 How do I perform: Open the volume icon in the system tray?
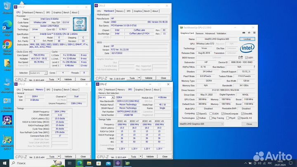(x=259, y=163)
